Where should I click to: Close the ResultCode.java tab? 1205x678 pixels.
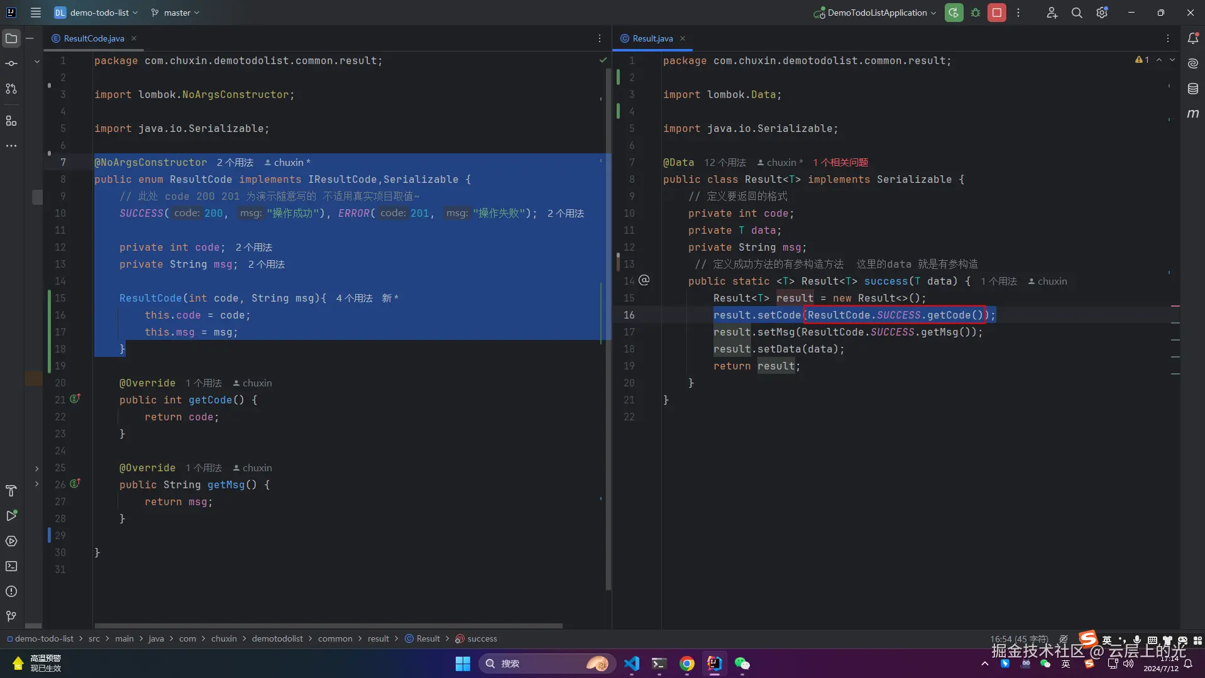click(134, 38)
